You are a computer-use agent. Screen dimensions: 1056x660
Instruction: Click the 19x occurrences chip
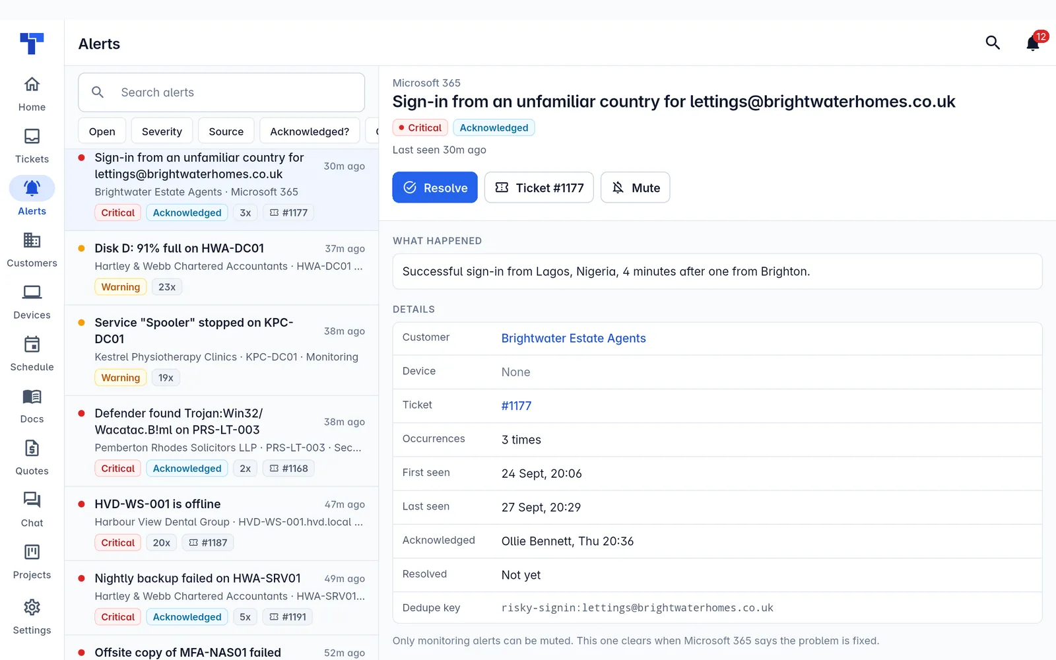[166, 378]
